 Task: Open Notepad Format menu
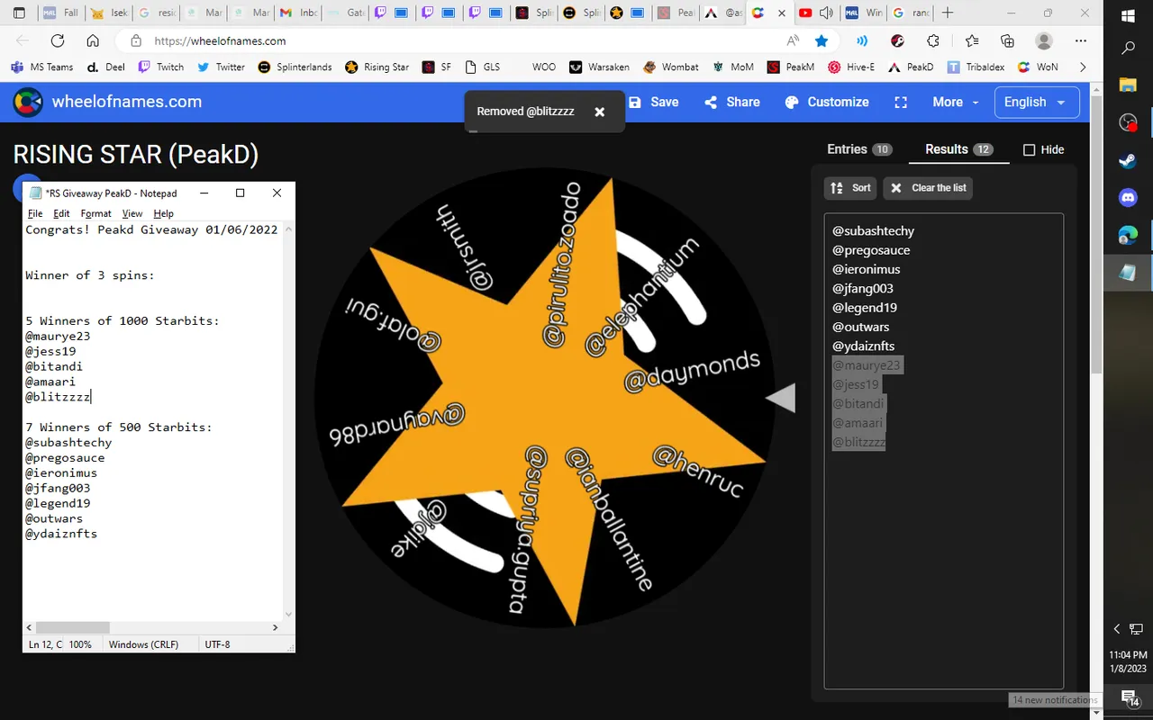tap(95, 213)
